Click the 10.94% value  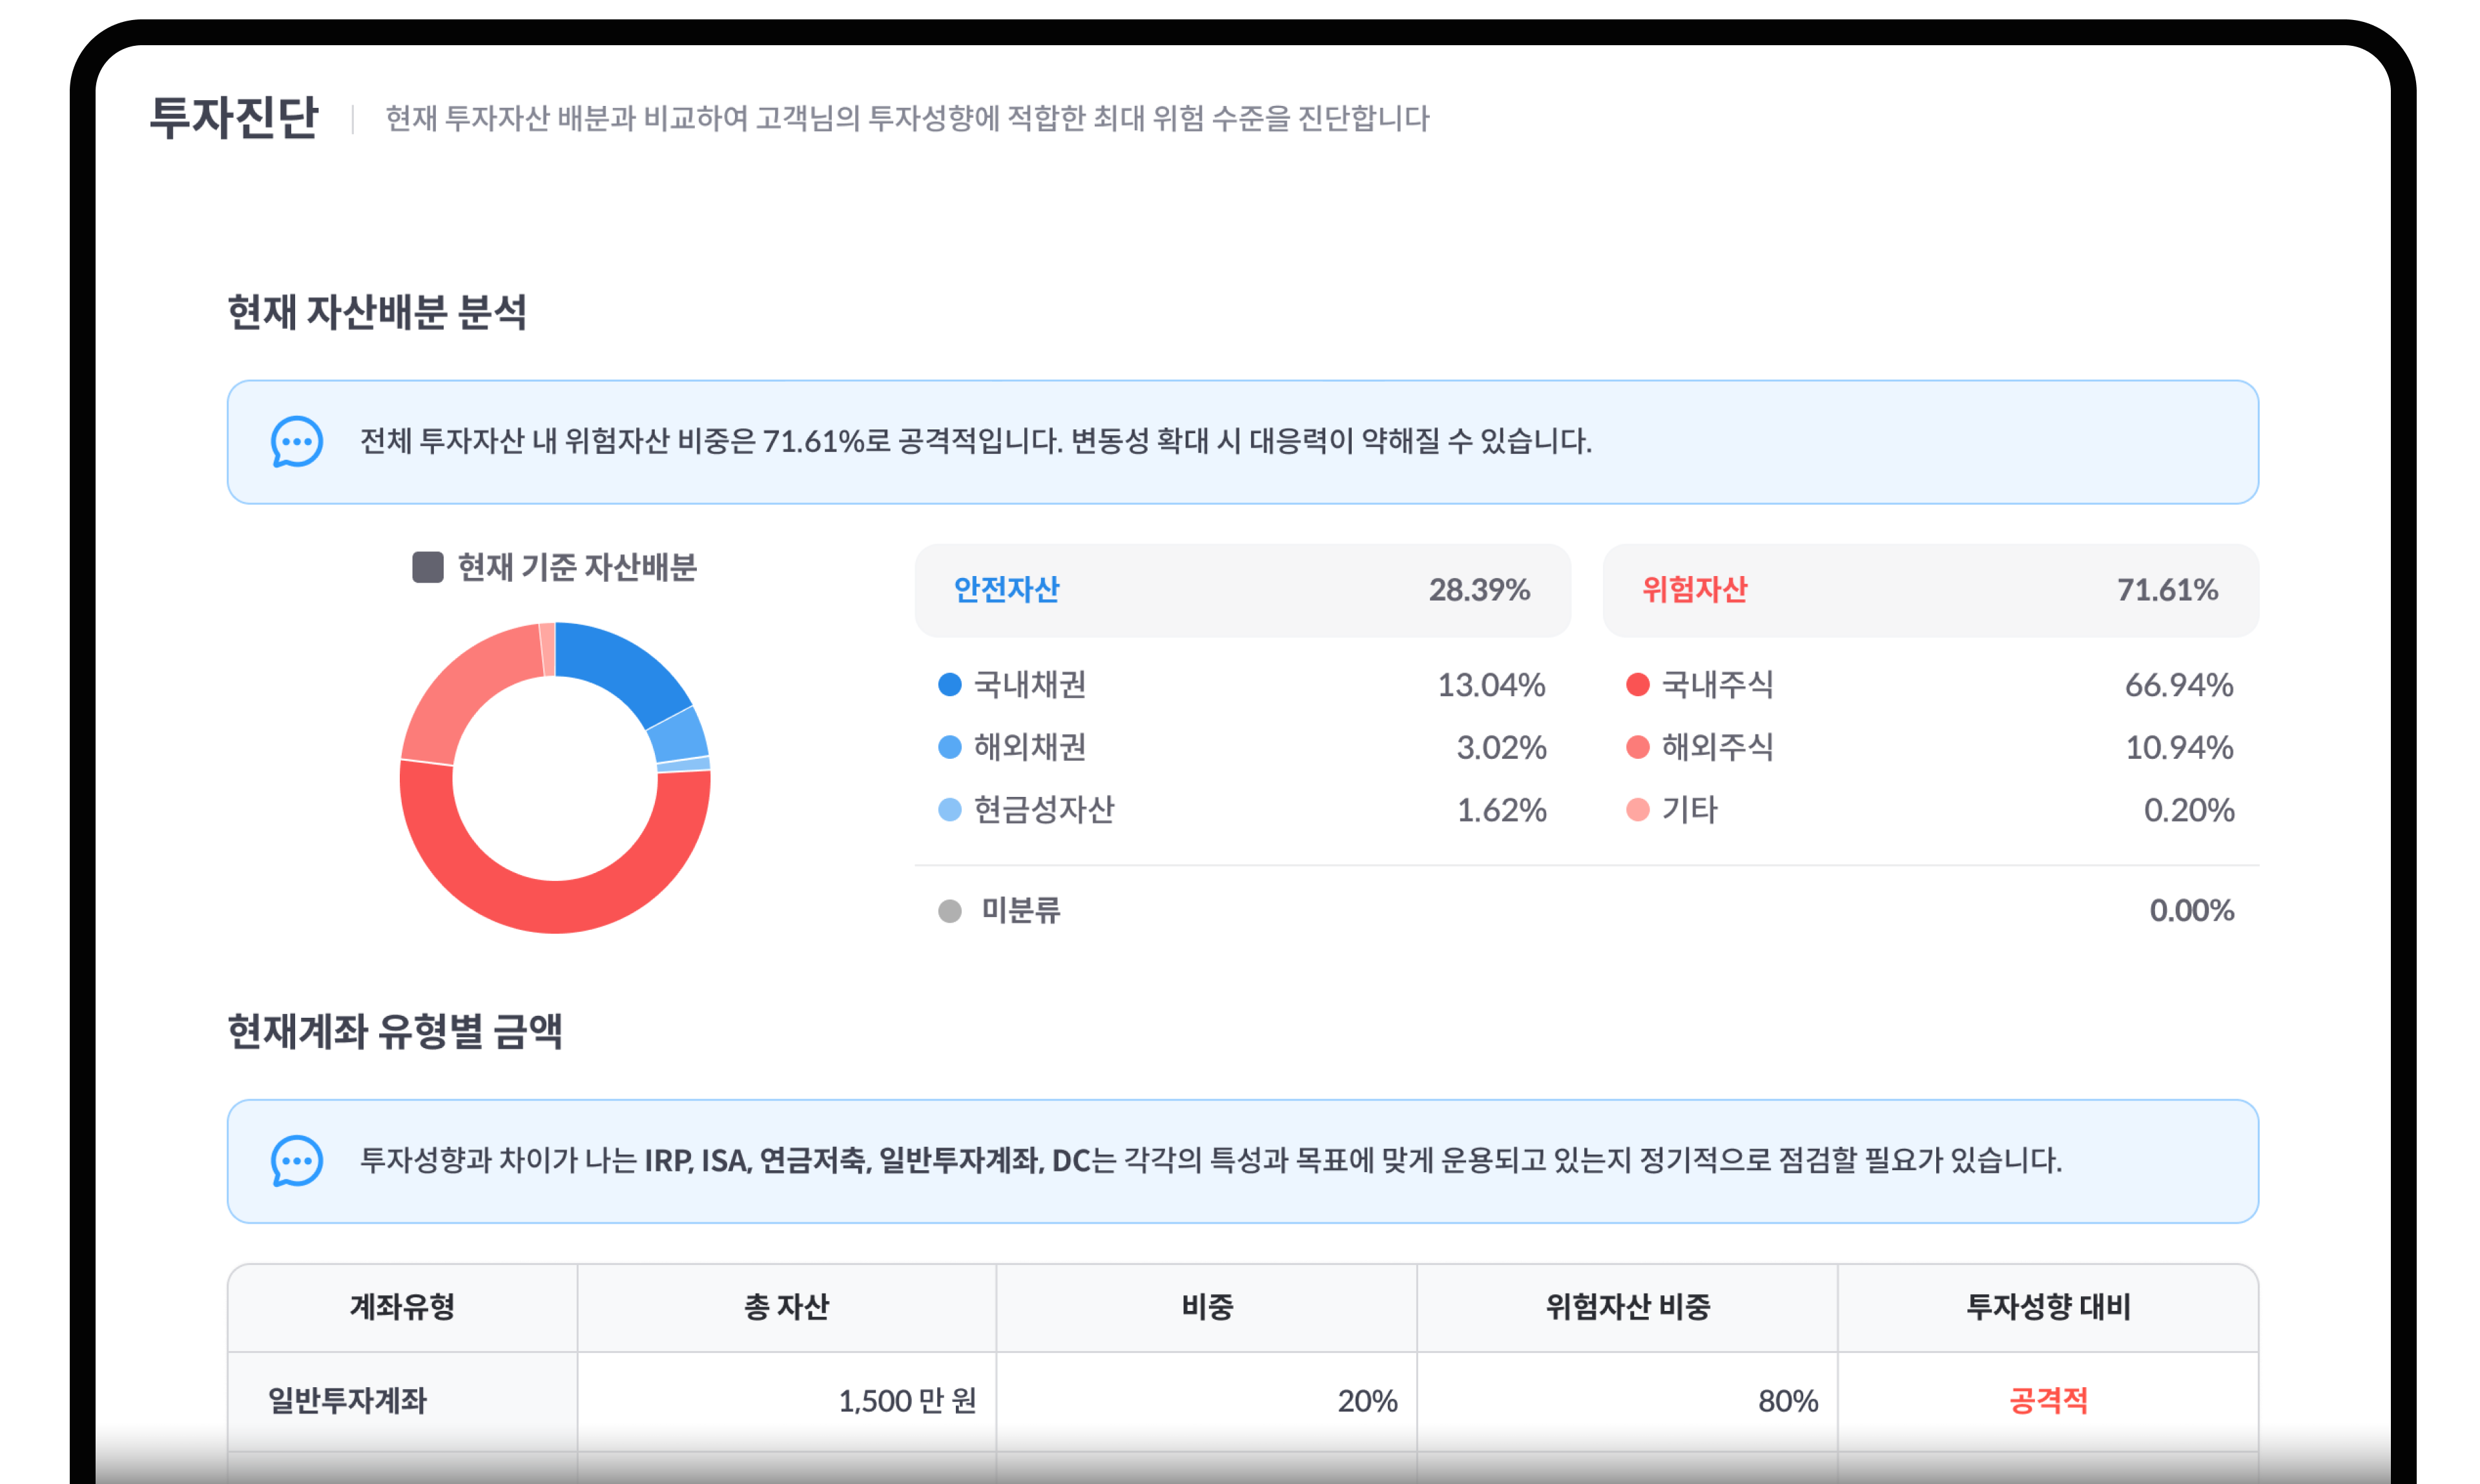pyautogui.click(x=2179, y=747)
